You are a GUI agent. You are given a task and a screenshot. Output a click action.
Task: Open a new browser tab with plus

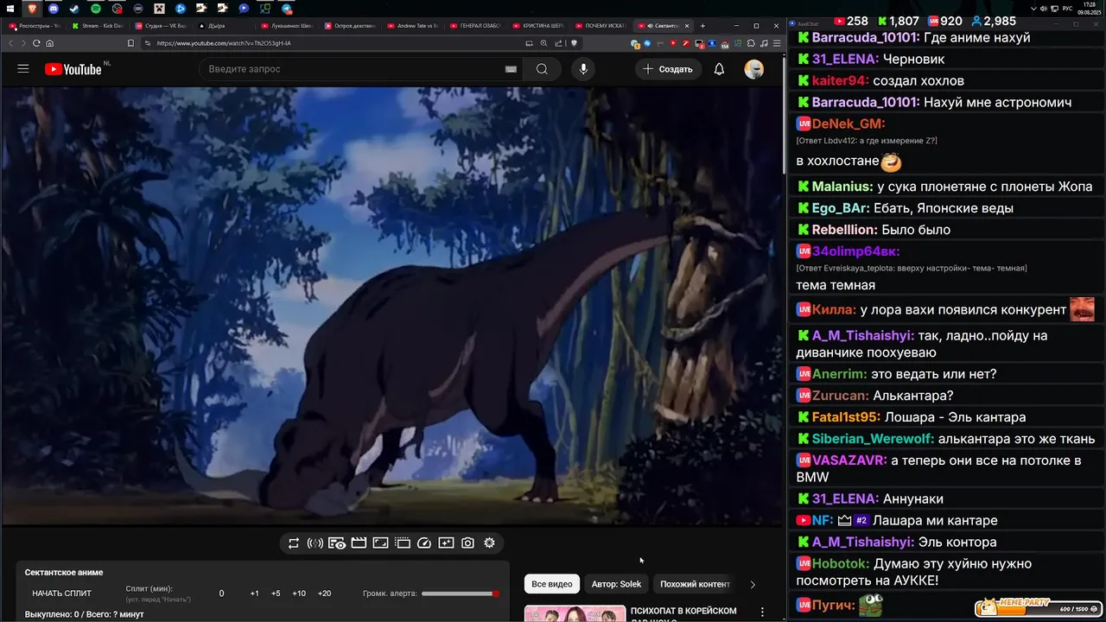[702, 26]
